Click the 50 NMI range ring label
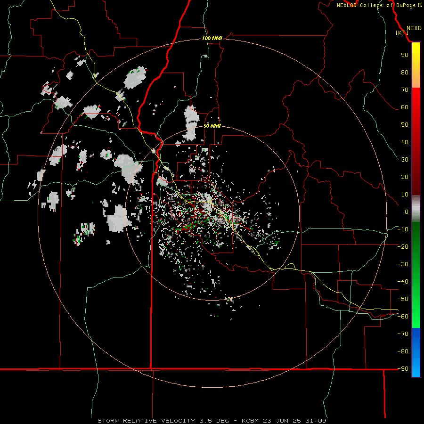 (x=212, y=126)
